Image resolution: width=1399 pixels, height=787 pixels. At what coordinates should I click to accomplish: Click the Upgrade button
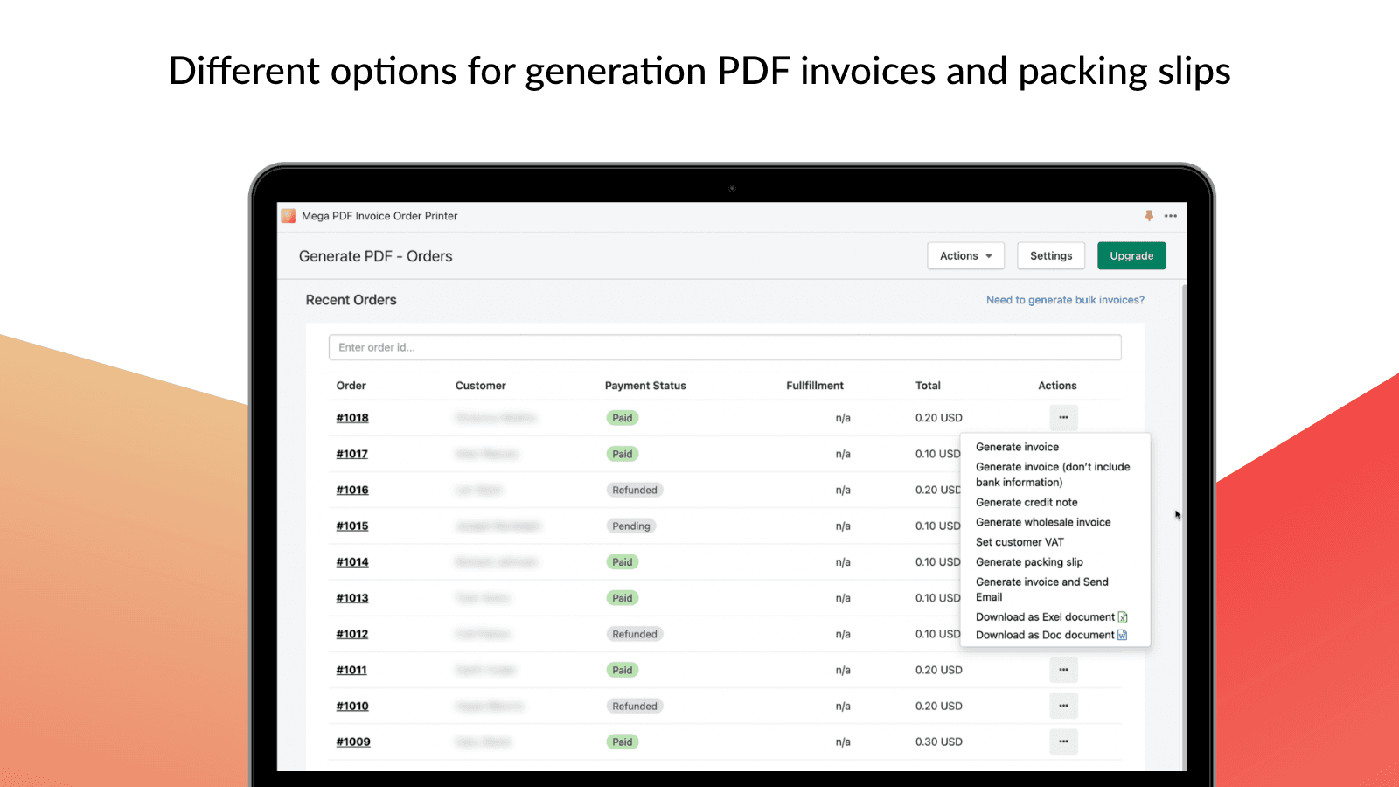[x=1131, y=255]
